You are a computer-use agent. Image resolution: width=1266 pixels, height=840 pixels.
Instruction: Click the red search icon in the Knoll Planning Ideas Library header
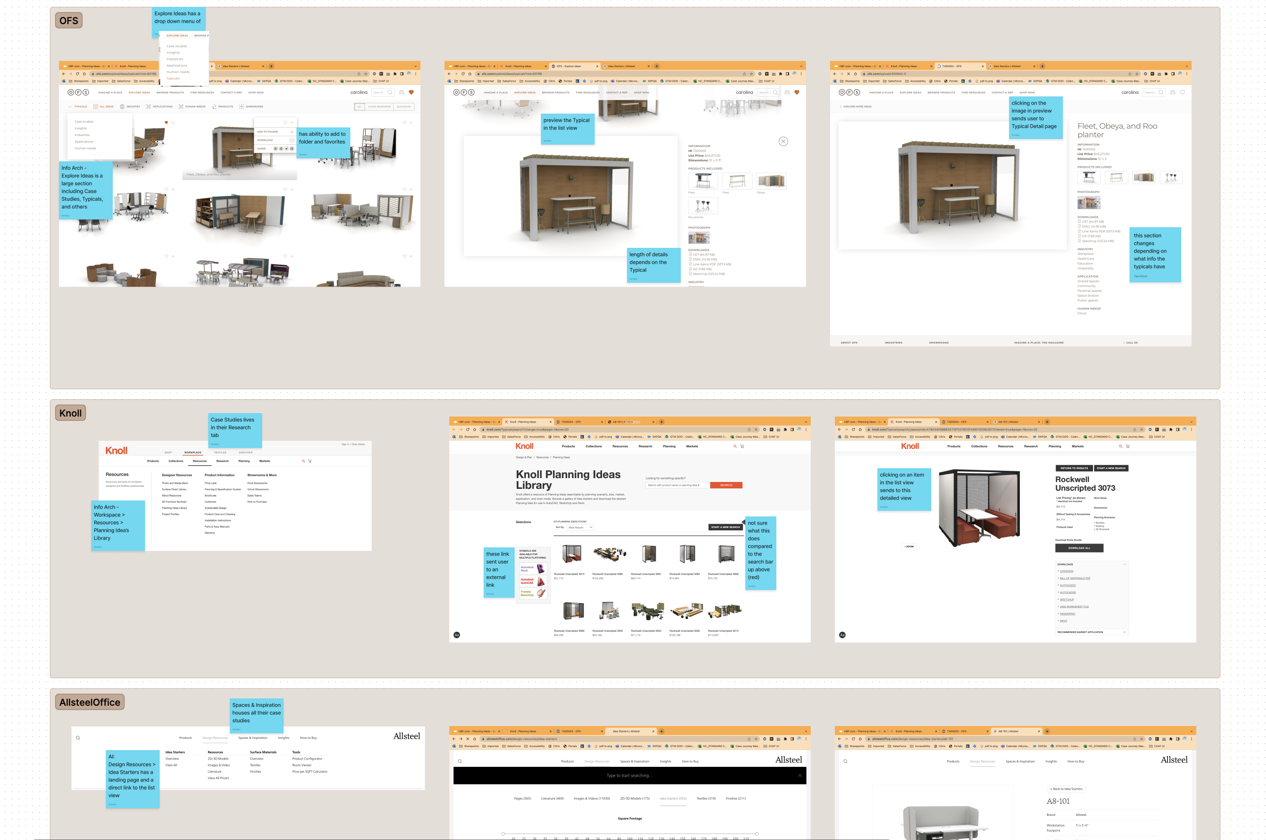tap(735, 446)
